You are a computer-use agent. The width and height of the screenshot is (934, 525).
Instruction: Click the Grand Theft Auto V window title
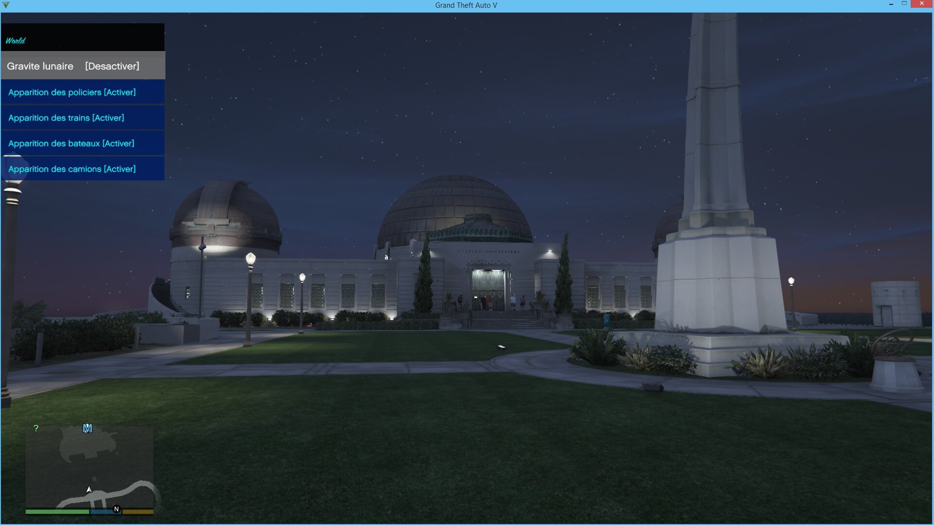tap(466, 5)
